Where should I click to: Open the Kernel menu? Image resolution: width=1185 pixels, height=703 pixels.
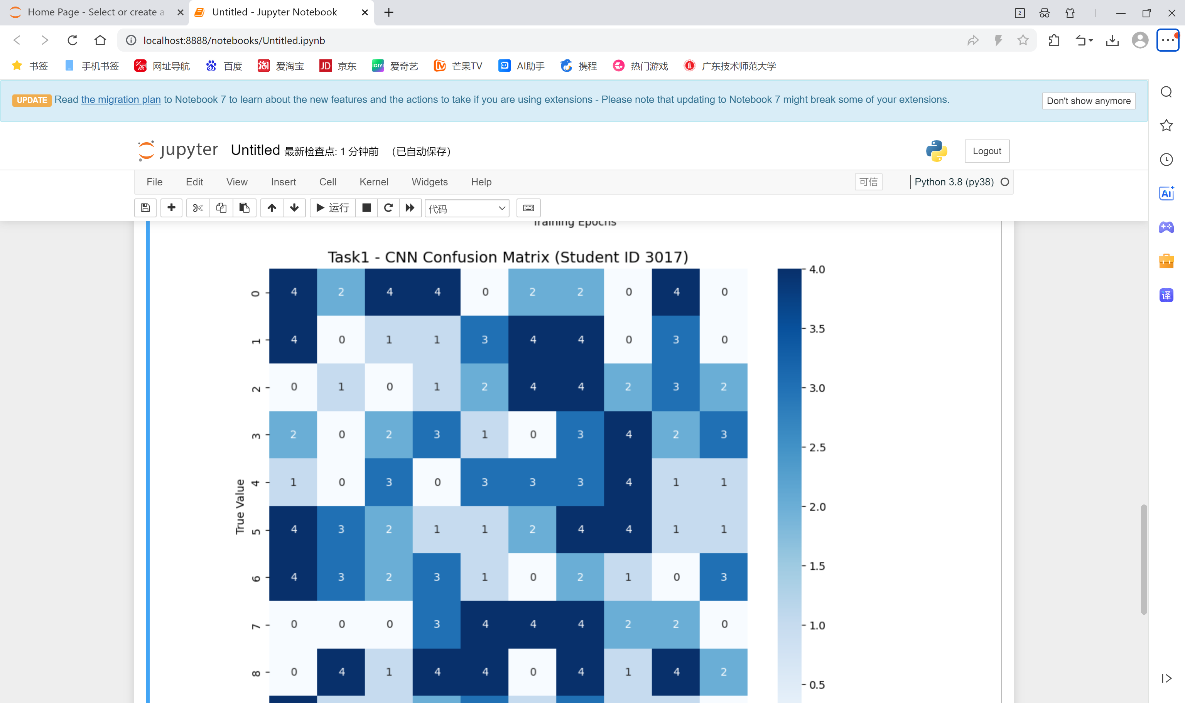(373, 182)
